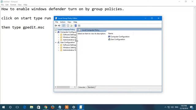Click the Export List toolbar icon
Screen dimensions: 196x110
[x=71, y=26]
